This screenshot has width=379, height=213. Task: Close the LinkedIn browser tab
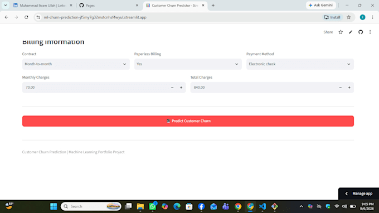tap(71, 6)
